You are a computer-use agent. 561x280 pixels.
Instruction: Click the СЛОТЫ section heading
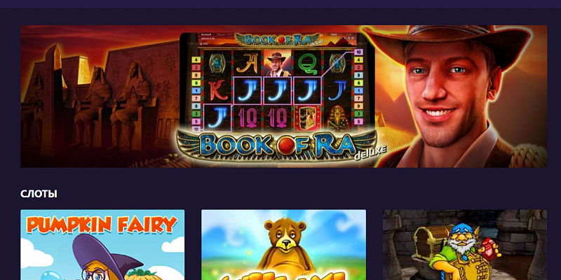(x=39, y=194)
